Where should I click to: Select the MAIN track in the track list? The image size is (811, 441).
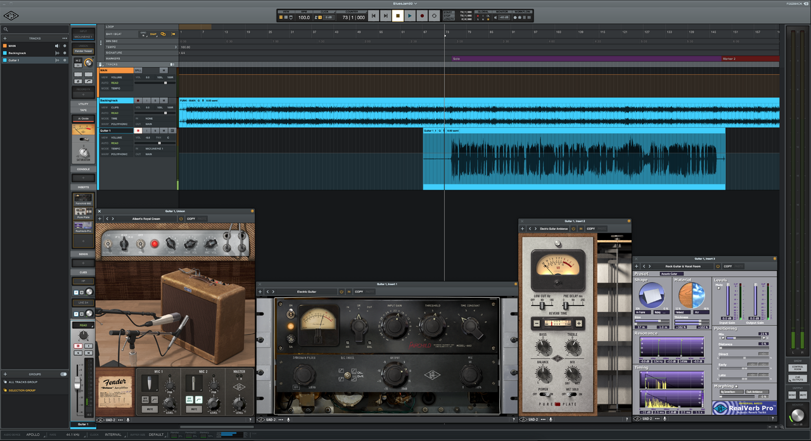[x=35, y=46]
